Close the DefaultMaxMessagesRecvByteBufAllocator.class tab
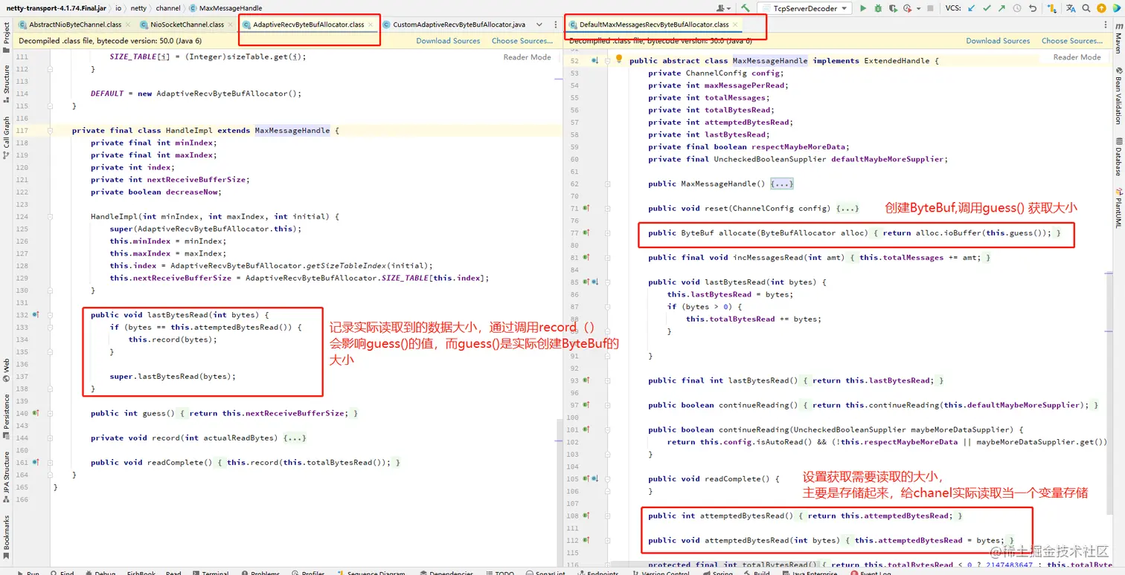Image resolution: width=1125 pixels, height=575 pixels. coord(735,25)
